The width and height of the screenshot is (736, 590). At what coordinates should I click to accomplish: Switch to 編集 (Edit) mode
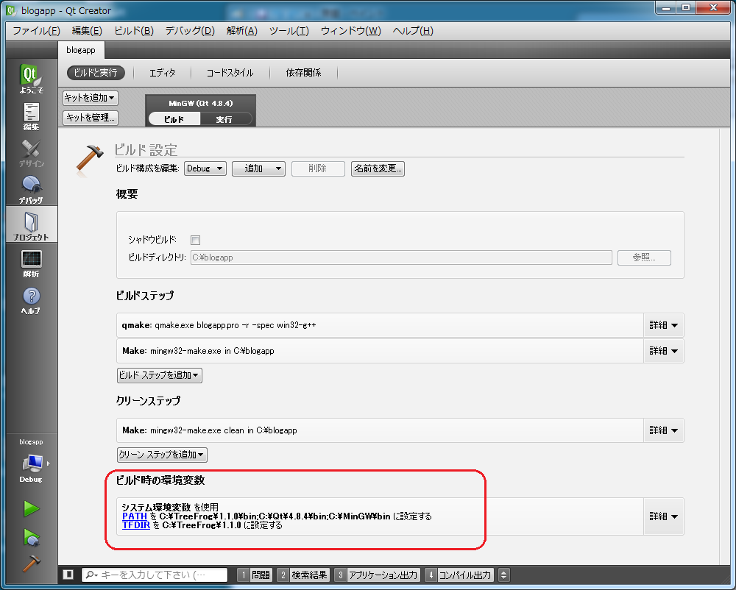(31, 115)
